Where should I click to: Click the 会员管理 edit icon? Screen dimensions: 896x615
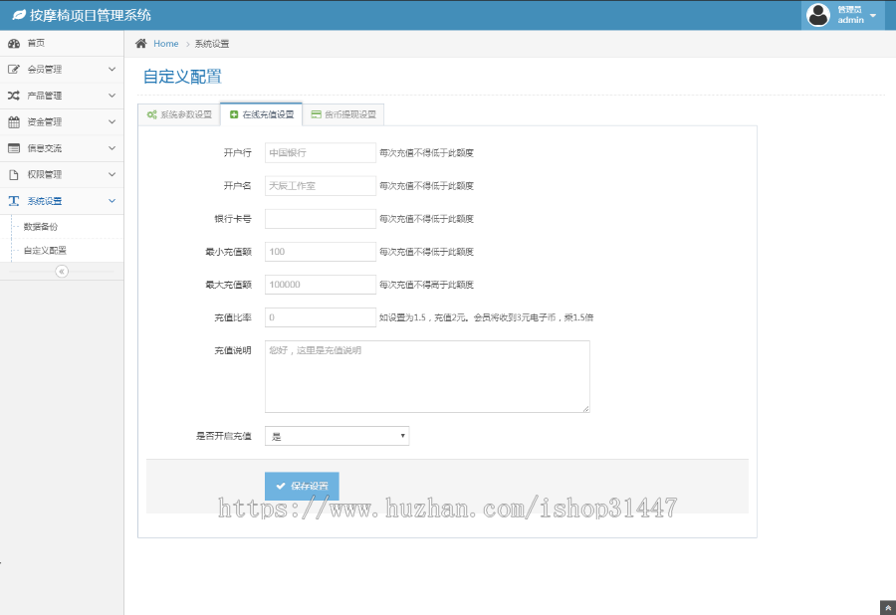[14, 70]
